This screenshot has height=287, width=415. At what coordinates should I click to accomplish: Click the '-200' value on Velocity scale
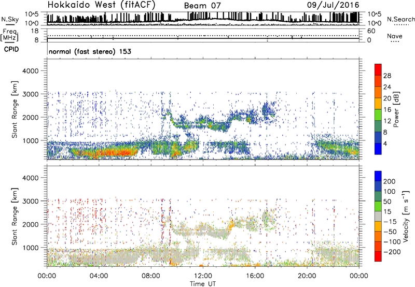391,252
